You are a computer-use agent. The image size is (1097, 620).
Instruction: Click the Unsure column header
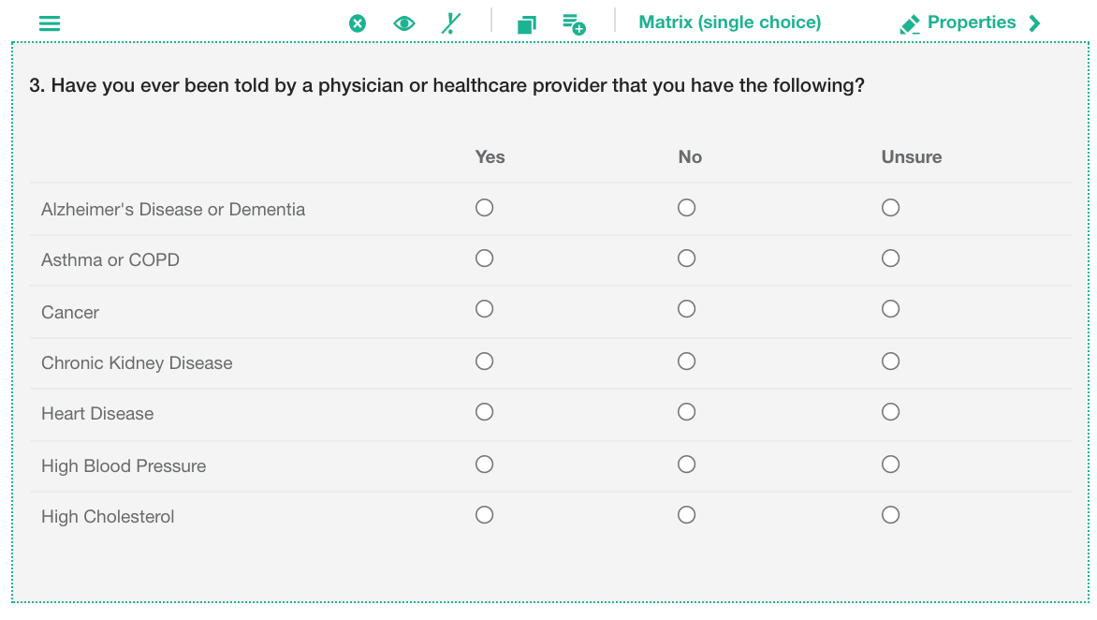coord(911,157)
